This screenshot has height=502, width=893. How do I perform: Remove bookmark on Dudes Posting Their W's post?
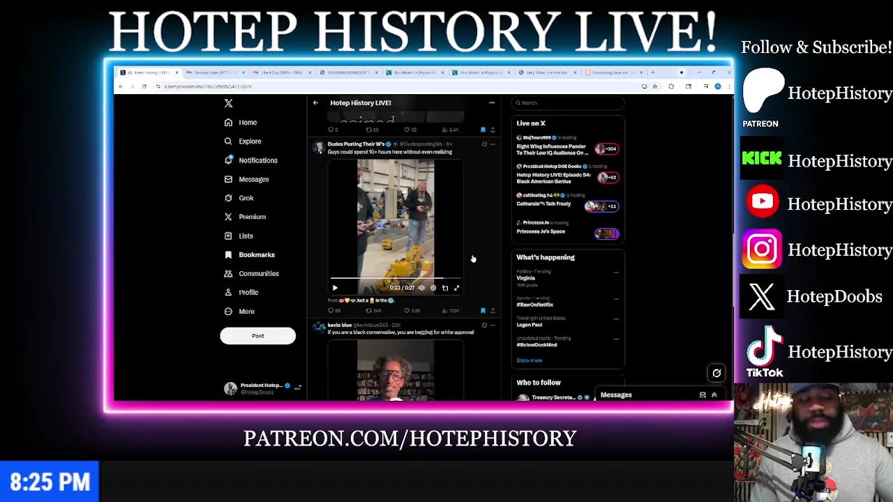point(483,311)
